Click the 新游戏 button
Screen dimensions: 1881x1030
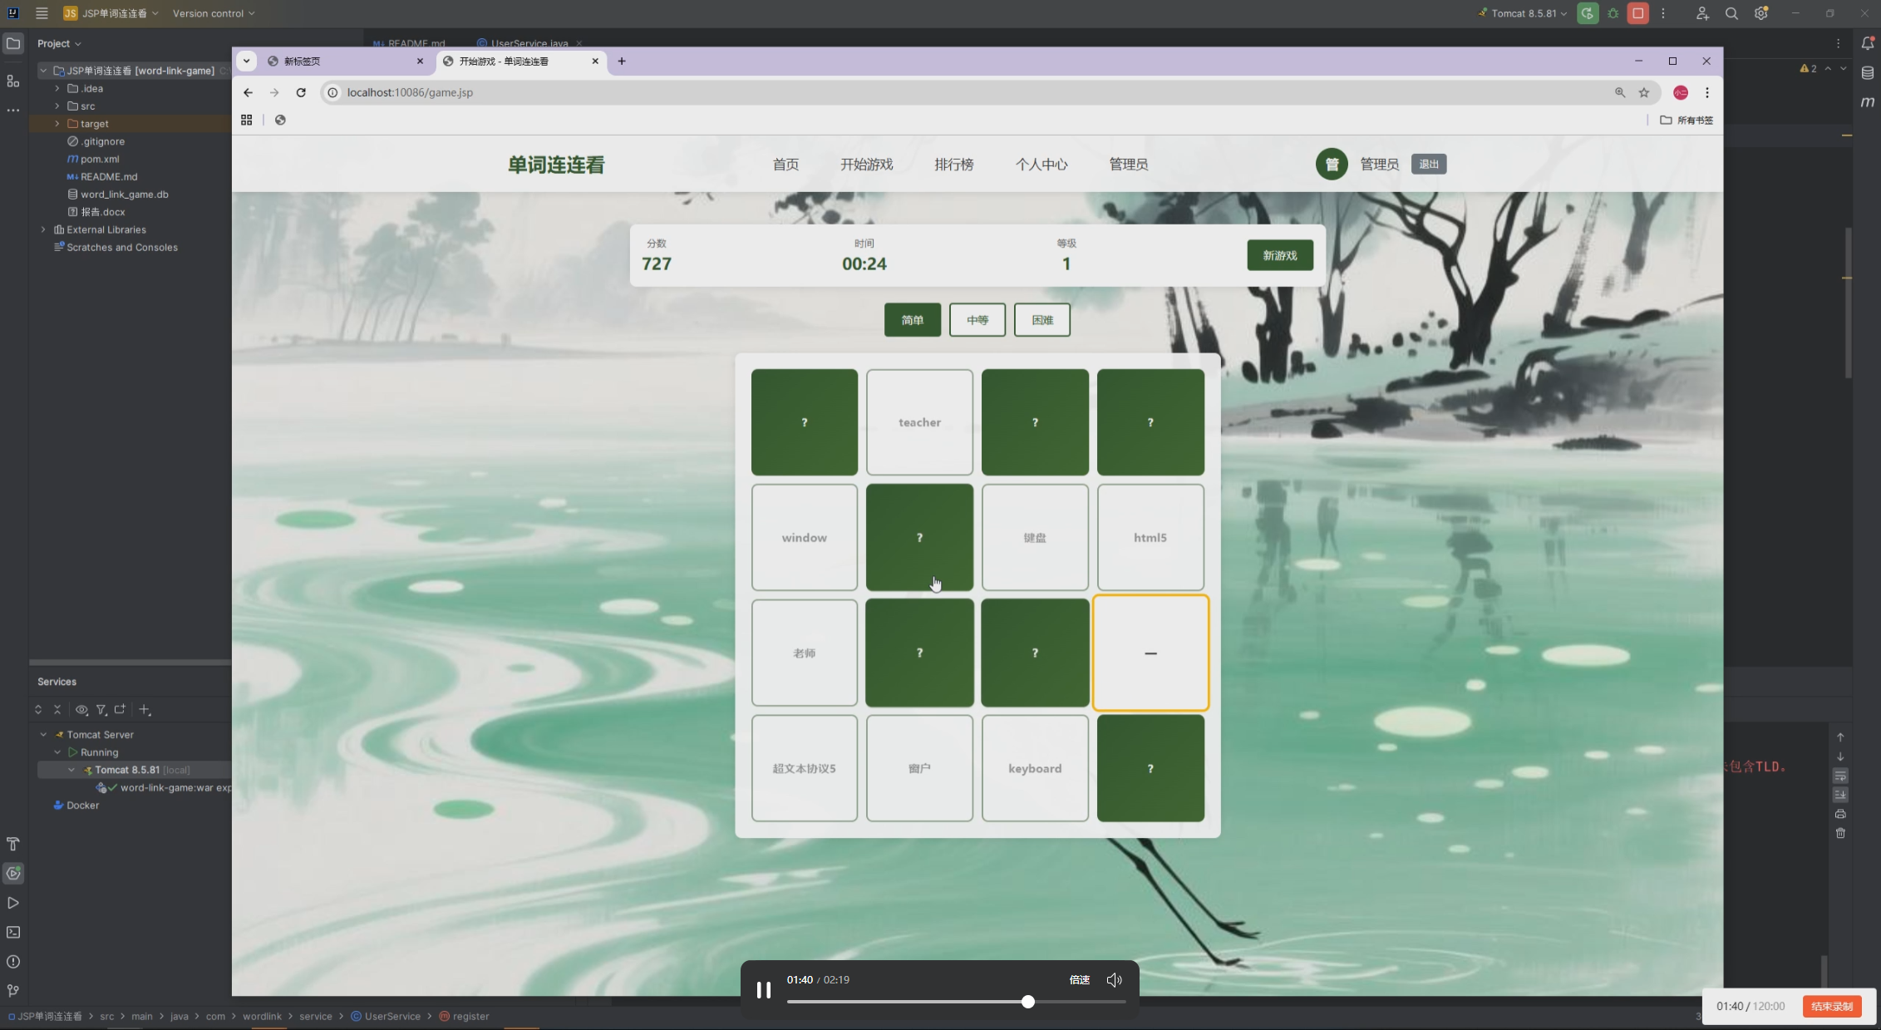pyautogui.click(x=1279, y=255)
